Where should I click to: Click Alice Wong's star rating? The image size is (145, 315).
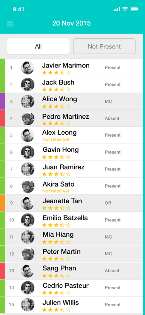(x=56, y=106)
